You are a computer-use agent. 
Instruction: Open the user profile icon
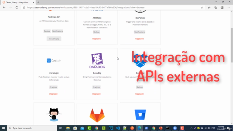pos(222,7)
